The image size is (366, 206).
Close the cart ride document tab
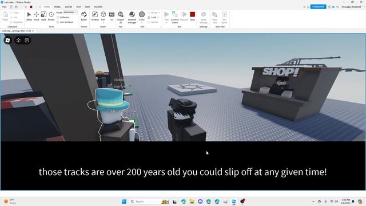(33, 31)
